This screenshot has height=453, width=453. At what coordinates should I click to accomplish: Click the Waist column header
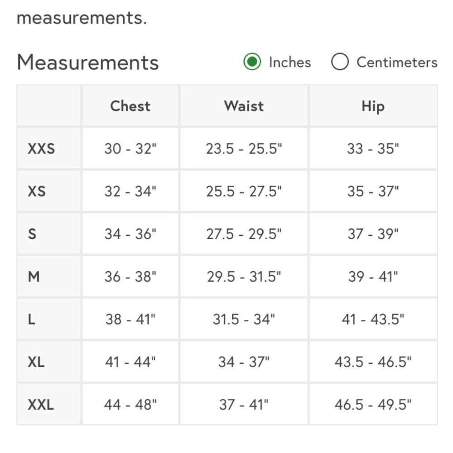pos(244,106)
